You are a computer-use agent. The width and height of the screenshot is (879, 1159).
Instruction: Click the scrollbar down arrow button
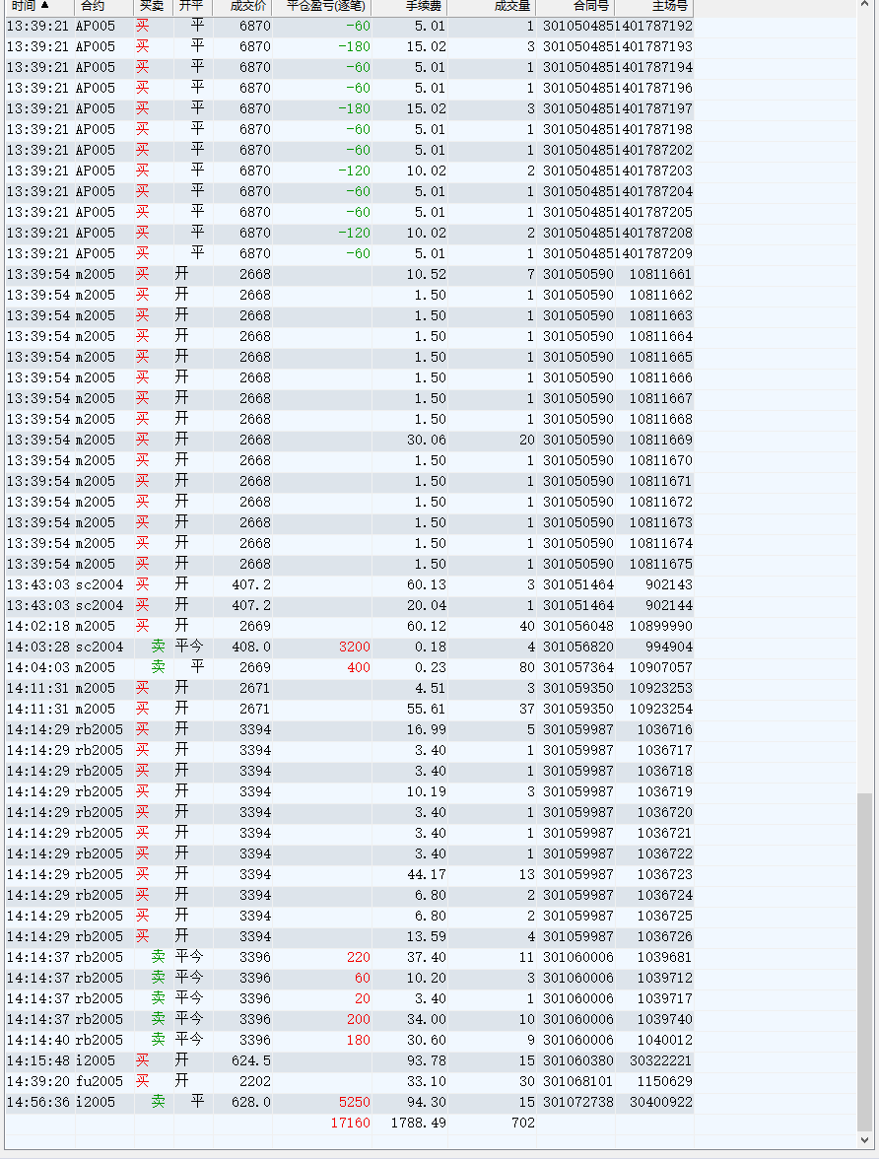tap(865, 1141)
